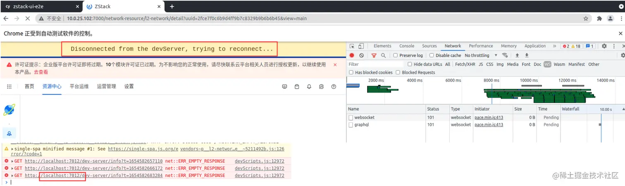
Task: Click the browser back arrow
Action: coord(6,19)
